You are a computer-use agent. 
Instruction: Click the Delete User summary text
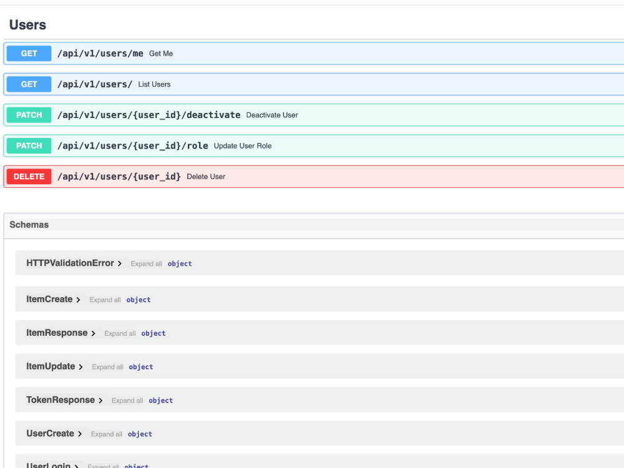[x=206, y=177]
